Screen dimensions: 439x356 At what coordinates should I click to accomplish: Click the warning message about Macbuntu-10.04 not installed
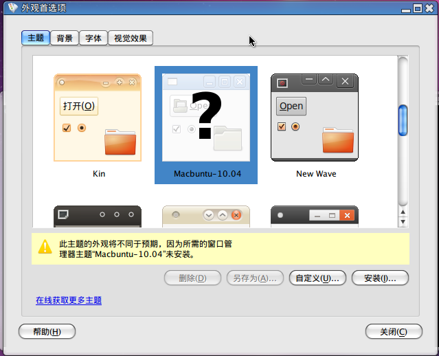146,249
